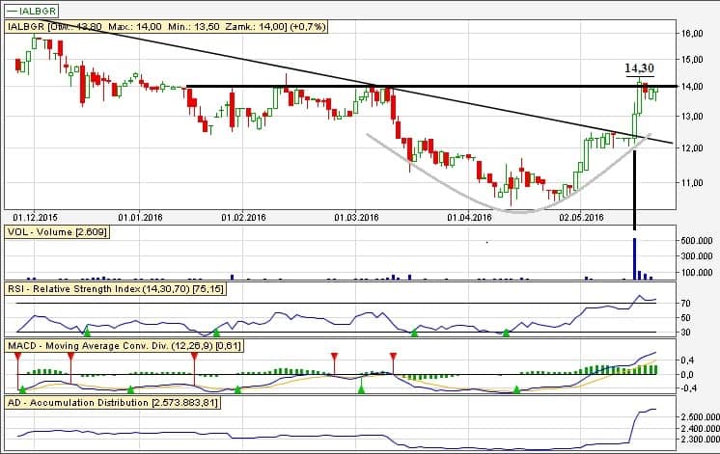Viewport: 720px width, 454px height.
Task: Click the thick vertical black breakout line
Action: [x=634, y=188]
